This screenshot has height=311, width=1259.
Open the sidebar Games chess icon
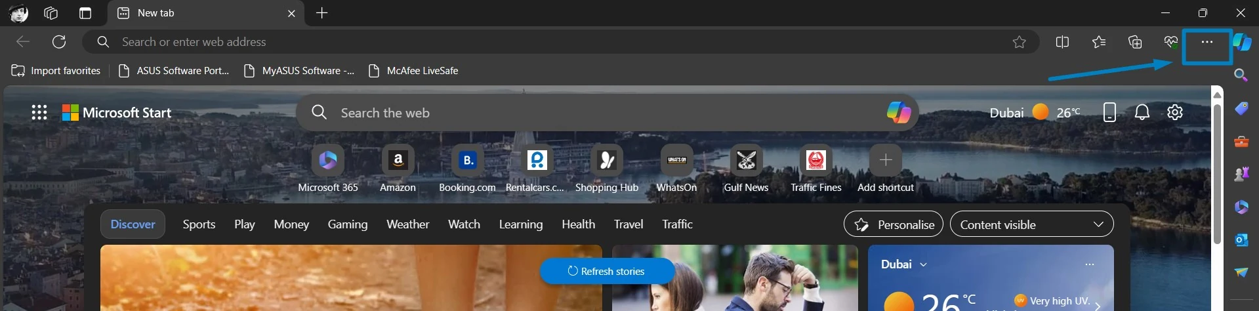point(1241,174)
